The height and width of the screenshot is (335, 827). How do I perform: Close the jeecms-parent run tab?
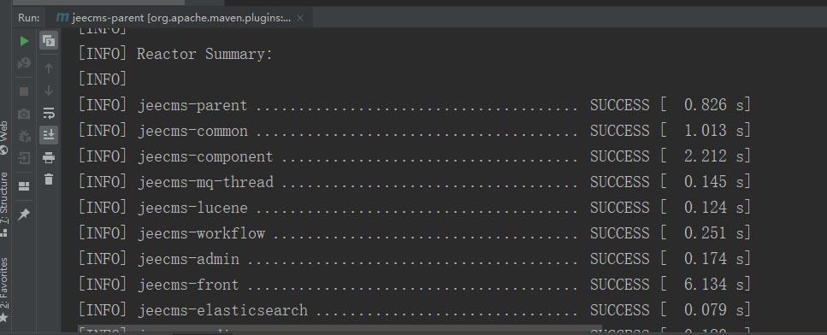pos(300,18)
